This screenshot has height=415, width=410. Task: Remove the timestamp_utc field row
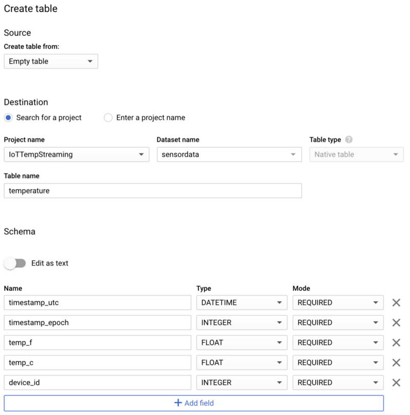point(396,303)
